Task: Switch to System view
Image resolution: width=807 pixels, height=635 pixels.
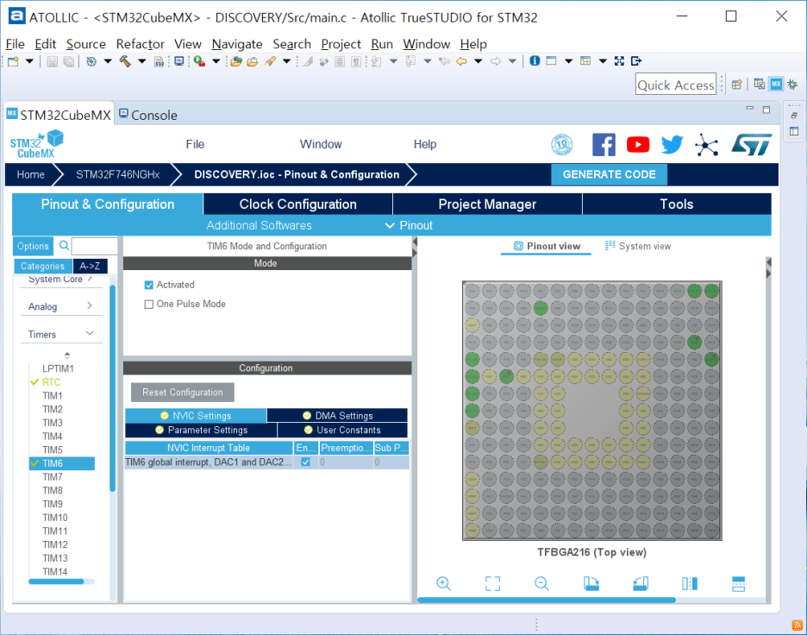Action: (638, 246)
